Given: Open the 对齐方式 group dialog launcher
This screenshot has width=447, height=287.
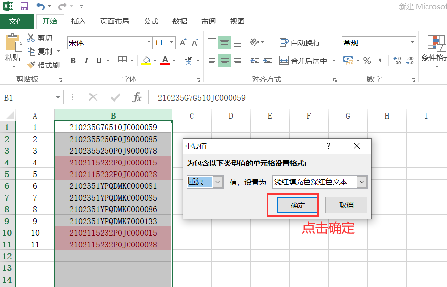Looking at the screenshot, I should point(335,80).
